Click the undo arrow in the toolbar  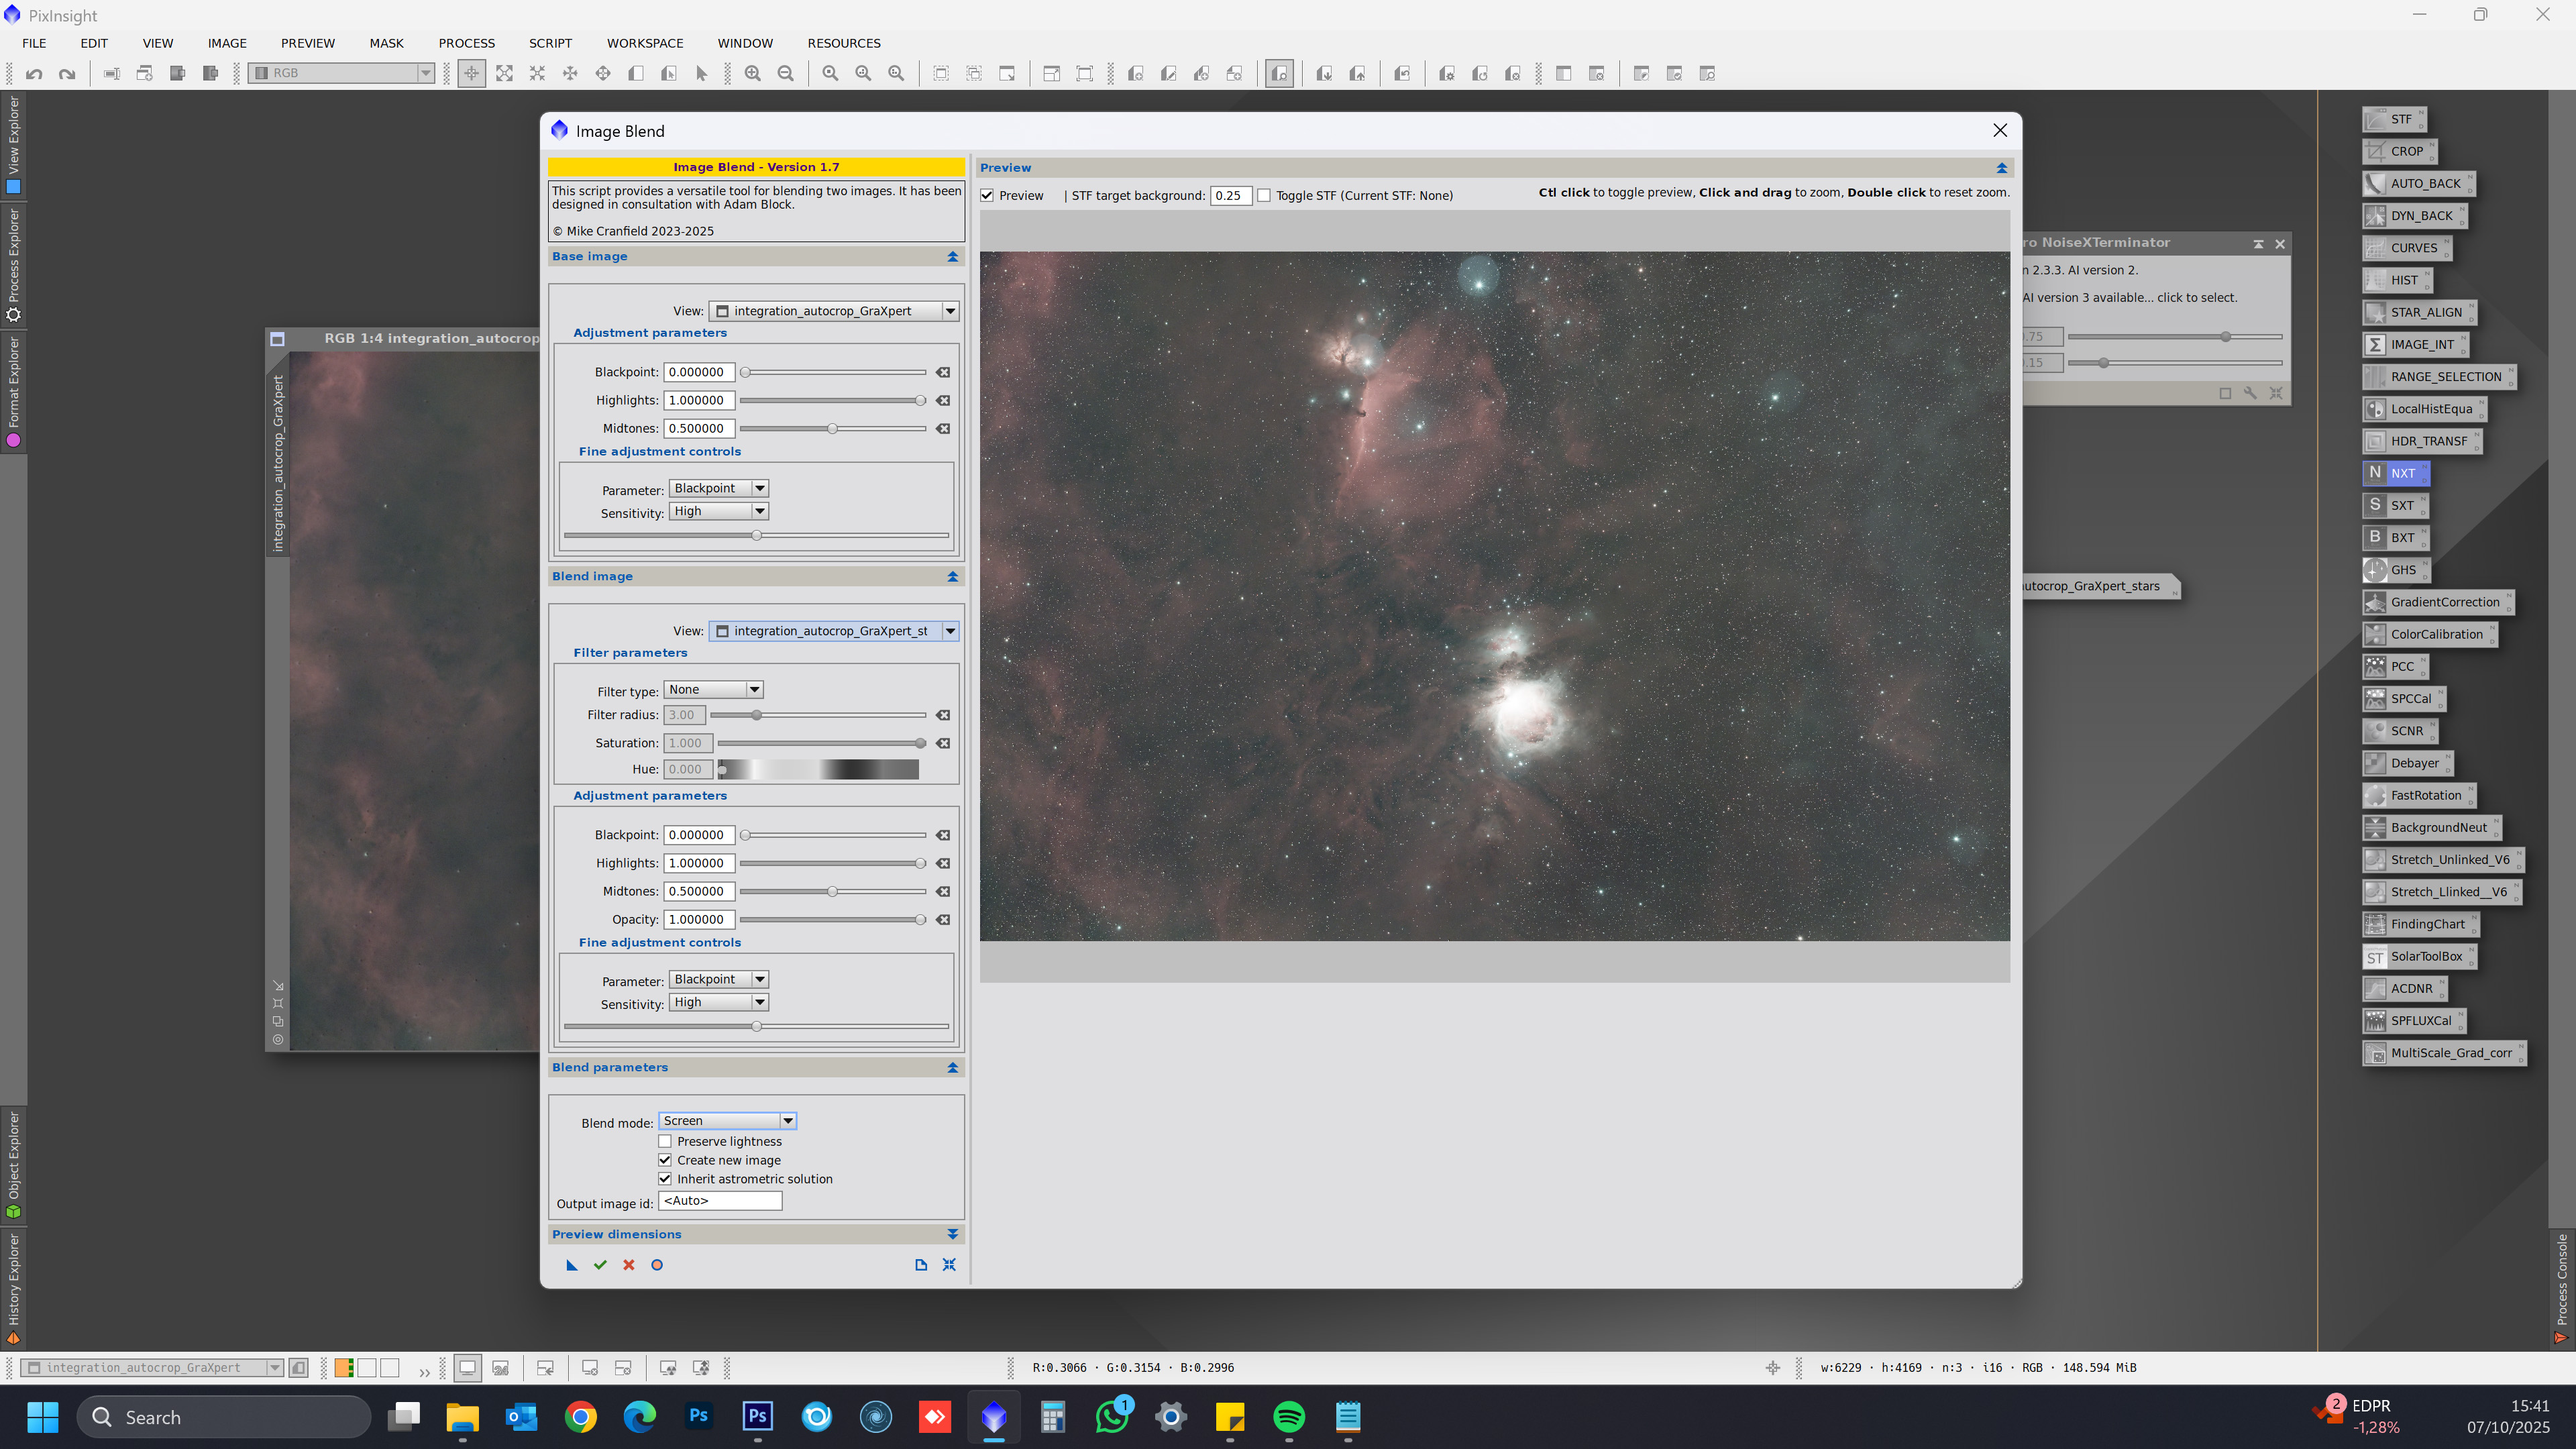click(34, 73)
